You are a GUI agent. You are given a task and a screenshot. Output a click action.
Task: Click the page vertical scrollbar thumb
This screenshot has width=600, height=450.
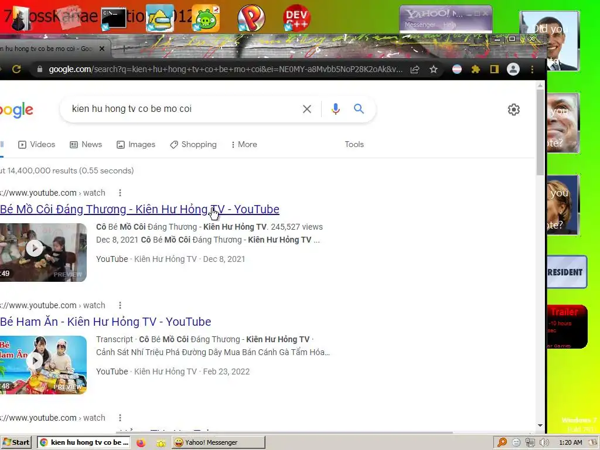click(x=540, y=132)
